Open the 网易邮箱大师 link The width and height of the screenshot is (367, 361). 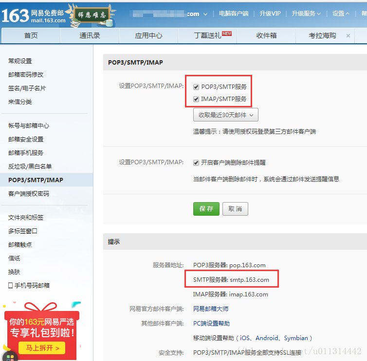pyautogui.click(x=211, y=309)
